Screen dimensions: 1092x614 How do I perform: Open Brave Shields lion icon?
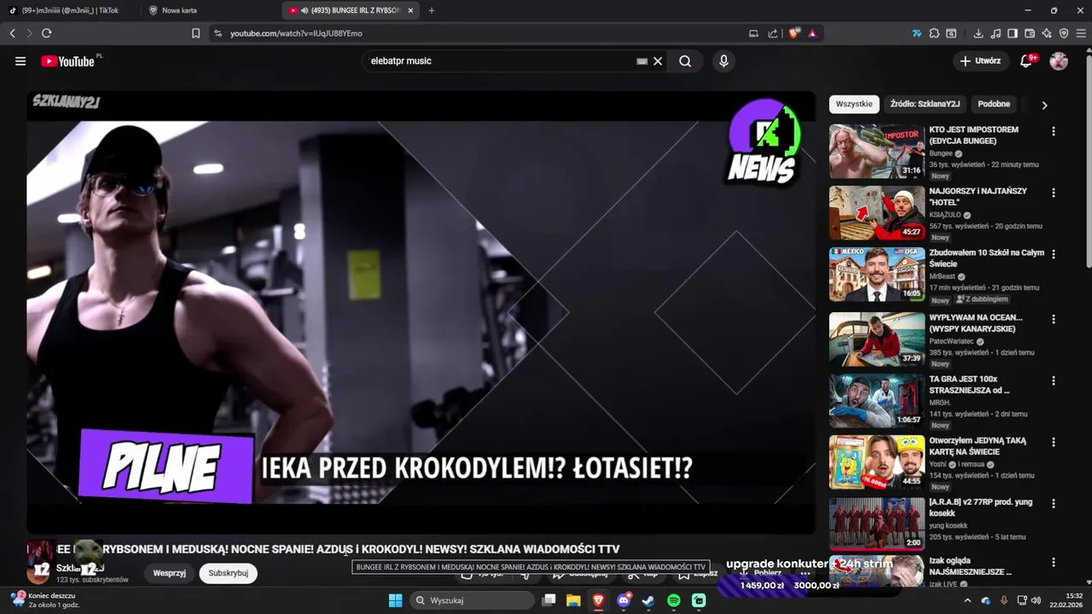(793, 33)
